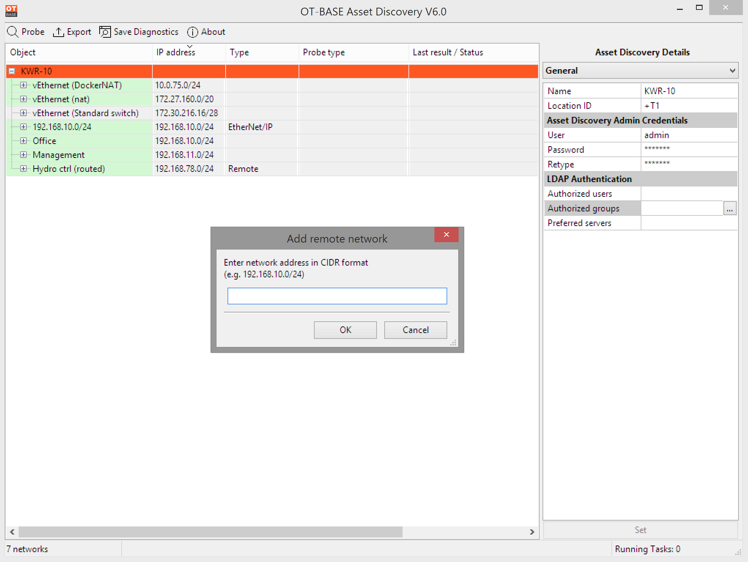Click the Export upload icon
The width and height of the screenshot is (748, 562).
tap(58, 32)
